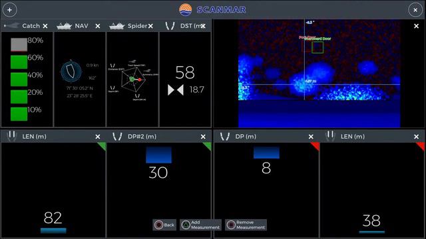
Task: Click the blue bar below 82
Action: tap(53, 230)
